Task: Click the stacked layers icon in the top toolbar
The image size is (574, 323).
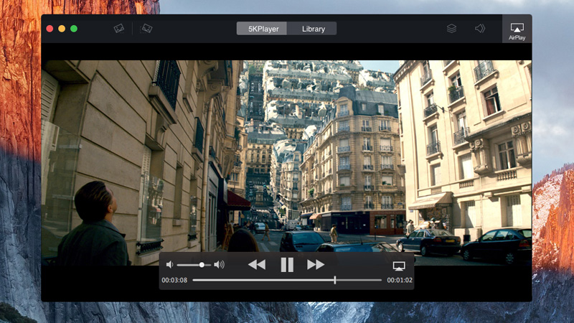Action: tap(451, 28)
